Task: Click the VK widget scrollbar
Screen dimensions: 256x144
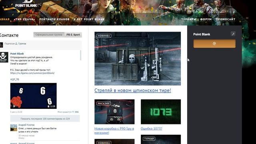Action: (x=80, y=55)
